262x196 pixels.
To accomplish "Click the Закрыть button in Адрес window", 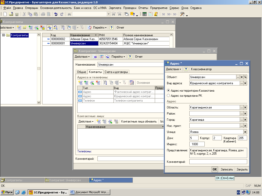I will (x=242, y=169).
